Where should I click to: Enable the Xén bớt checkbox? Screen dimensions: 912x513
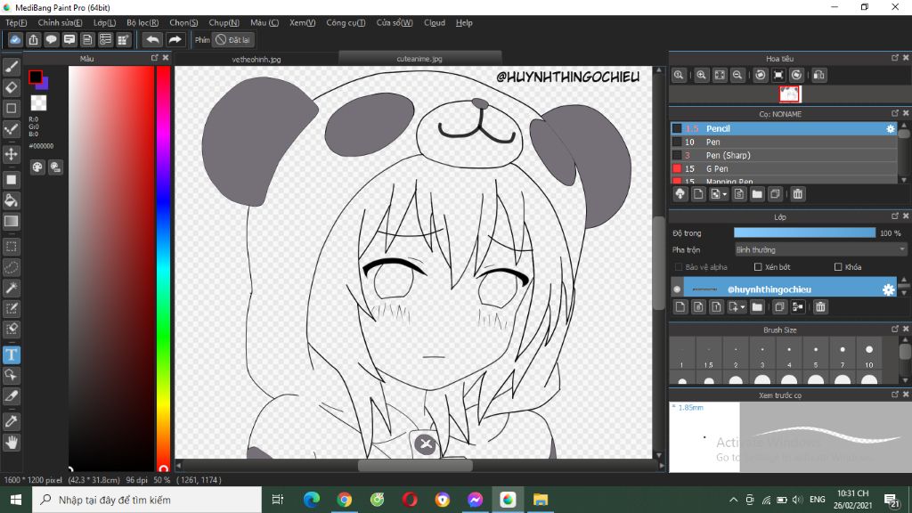click(758, 267)
